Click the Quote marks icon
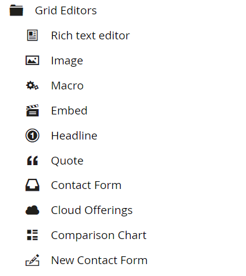This screenshot has width=246, height=276. click(x=32, y=160)
